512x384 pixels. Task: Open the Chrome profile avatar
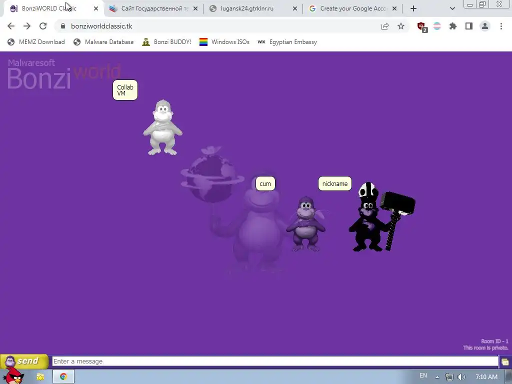[485, 26]
